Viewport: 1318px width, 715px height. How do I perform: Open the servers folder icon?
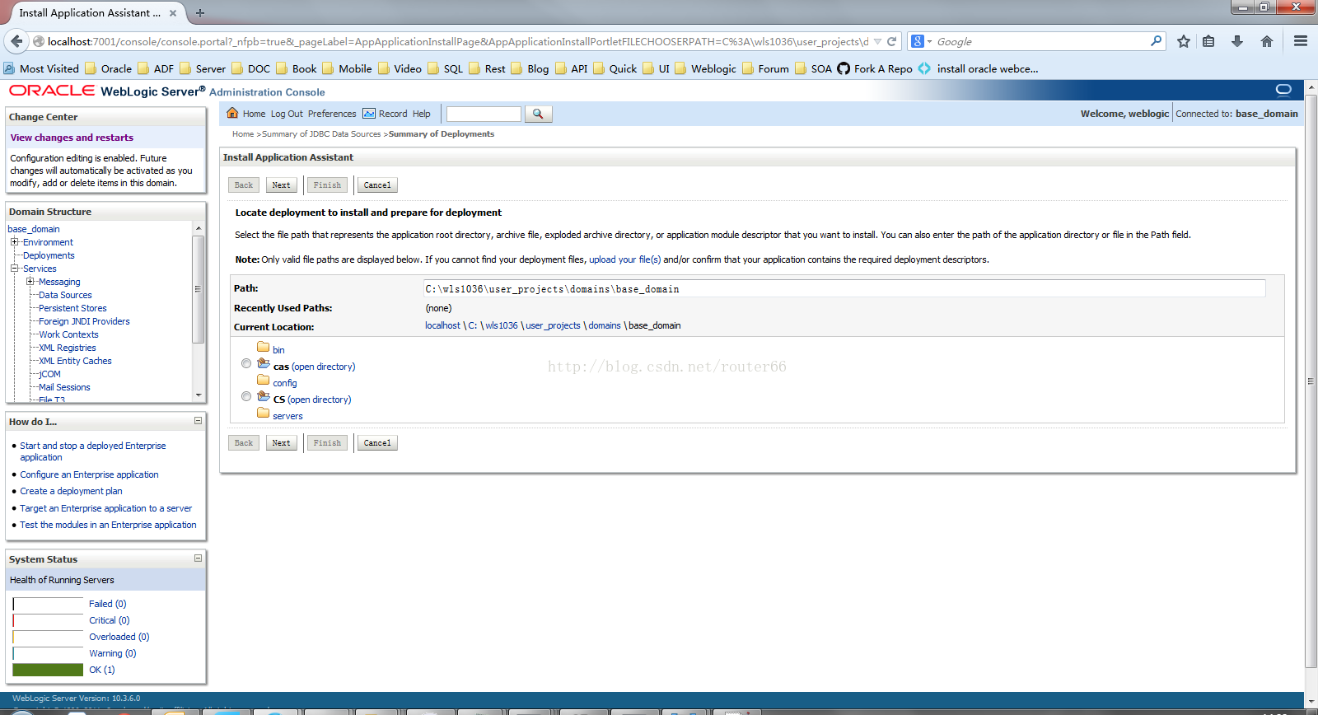[264, 413]
